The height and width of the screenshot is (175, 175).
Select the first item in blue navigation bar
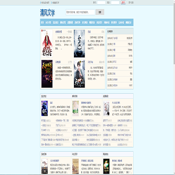pyautogui.click(x=42, y=22)
